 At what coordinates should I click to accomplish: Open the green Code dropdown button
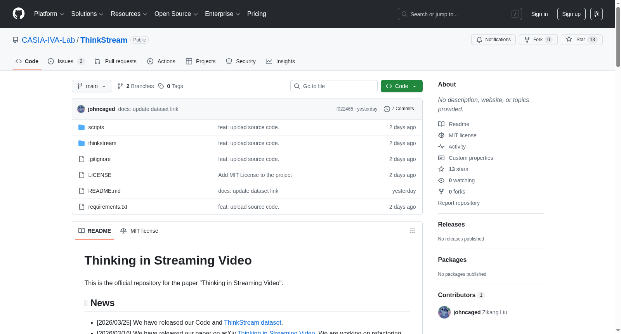coord(402,86)
